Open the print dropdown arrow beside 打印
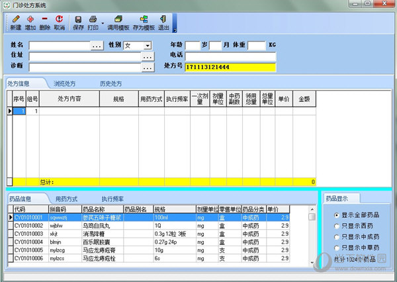The width and height of the screenshot is (397, 282). click(103, 23)
